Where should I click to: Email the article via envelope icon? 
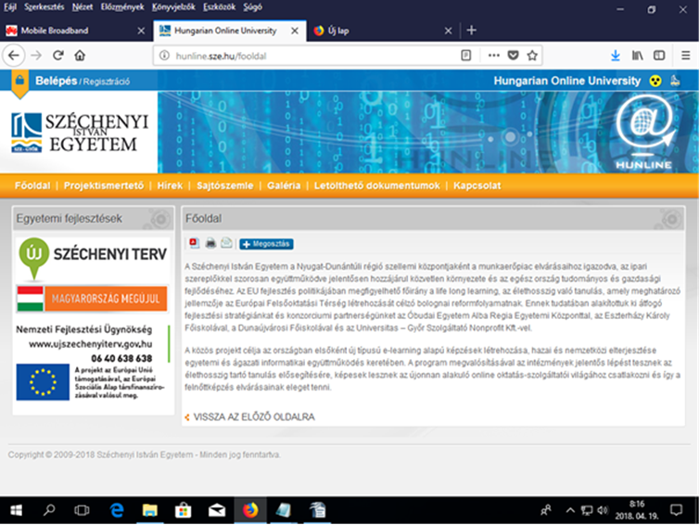pyautogui.click(x=226, y=243)
